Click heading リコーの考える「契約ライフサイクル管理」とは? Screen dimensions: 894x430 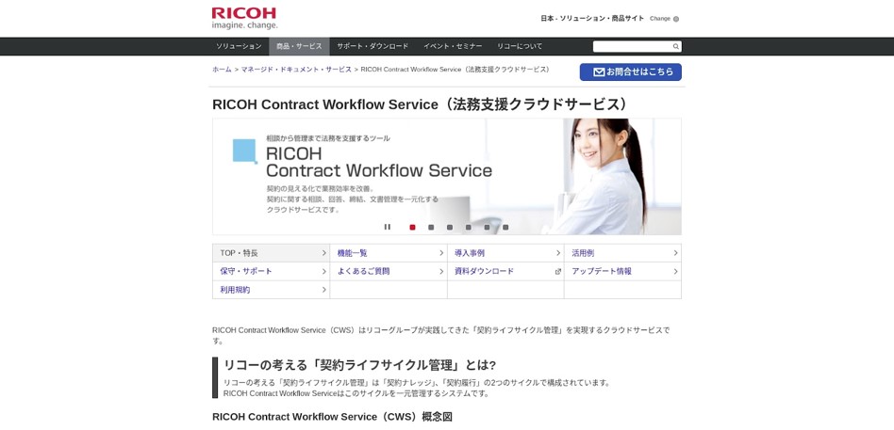pyautogui.click(x=359, y=364)
